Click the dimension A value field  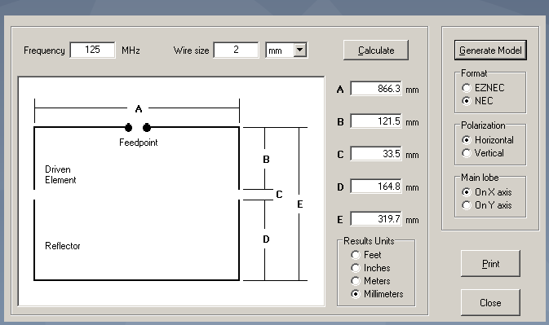376,89
